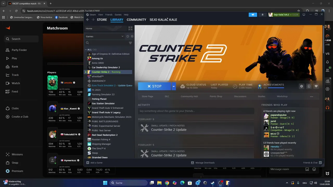Add Counter-Strike 2 to favorites heart
This screenshot has width=333, height=187.
click(316, 86)
